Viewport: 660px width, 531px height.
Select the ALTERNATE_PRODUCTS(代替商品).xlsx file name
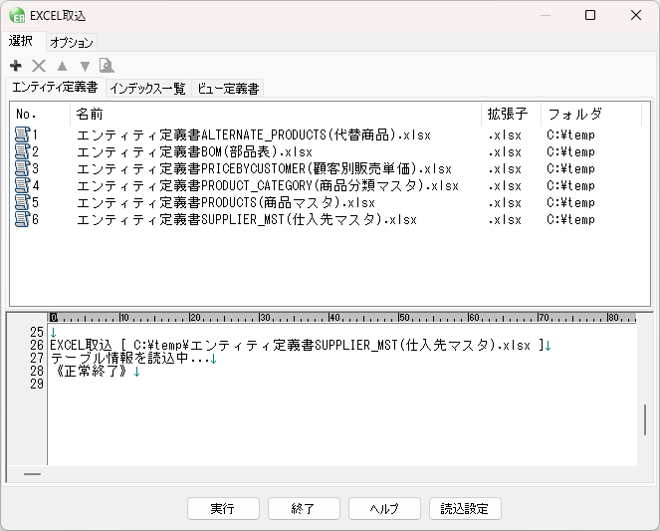(x=254, y=135)
